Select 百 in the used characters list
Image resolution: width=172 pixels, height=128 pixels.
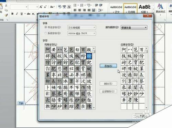click(142, 50)
